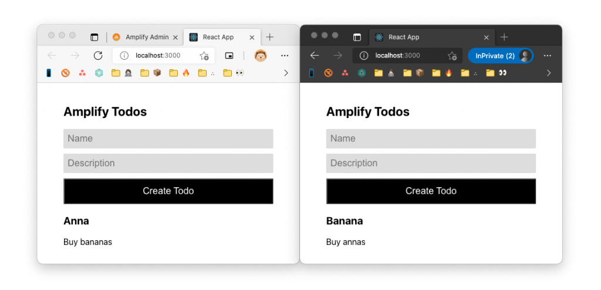Open the fire bookmark folder in the light window
Screen dimensions: 601x290
(180, 73)
